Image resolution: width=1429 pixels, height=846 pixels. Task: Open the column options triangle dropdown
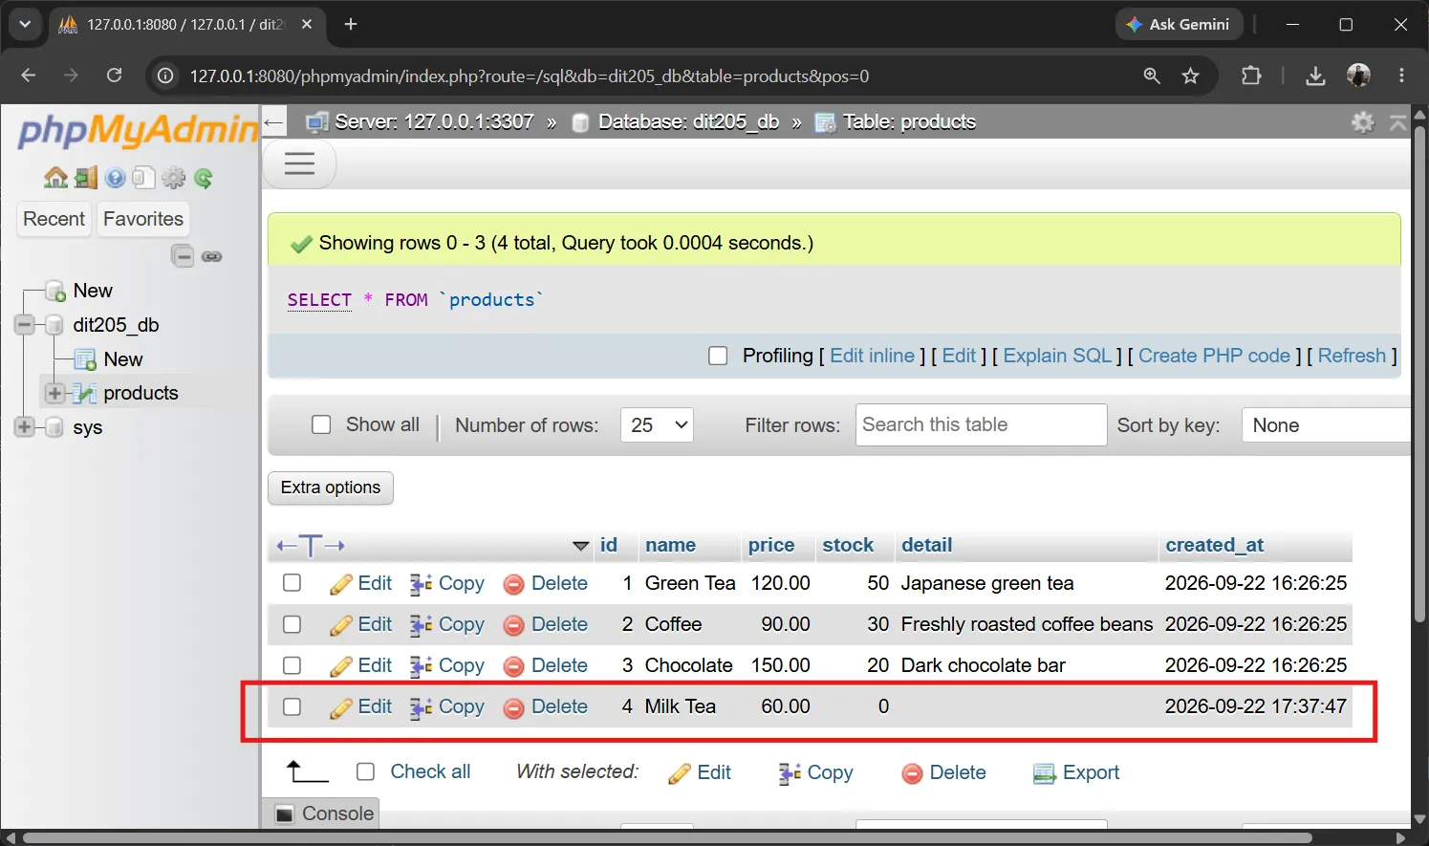point(580,546)
